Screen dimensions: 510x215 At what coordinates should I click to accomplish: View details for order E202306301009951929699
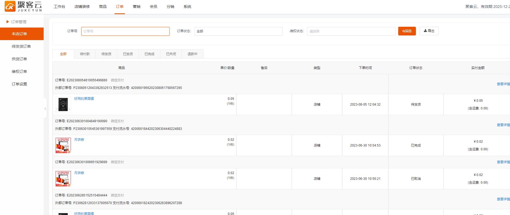point(503,162)
